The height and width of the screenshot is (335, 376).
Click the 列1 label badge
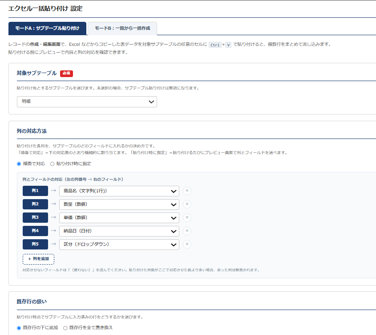pyautogui.click(x=35, y=191)
